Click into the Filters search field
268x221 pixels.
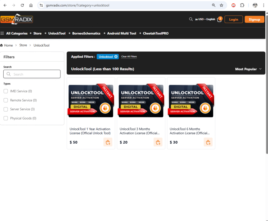tap(32, 74)
